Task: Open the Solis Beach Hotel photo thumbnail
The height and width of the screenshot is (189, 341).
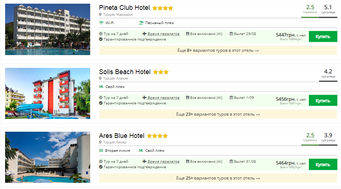Action: click(x=47, y=93)
